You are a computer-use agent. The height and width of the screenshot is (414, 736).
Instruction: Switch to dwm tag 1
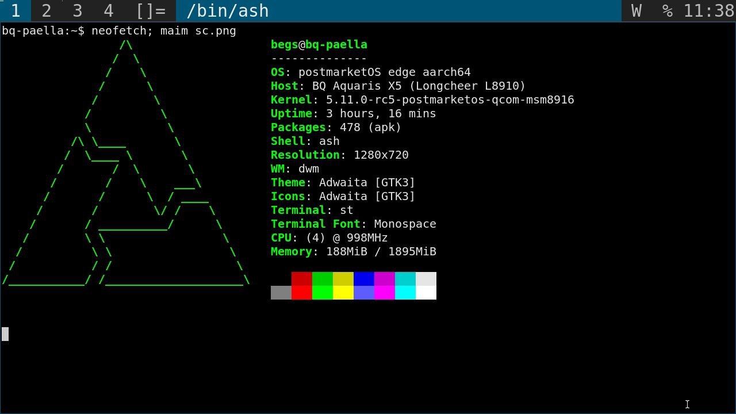[x=16, y=11]
